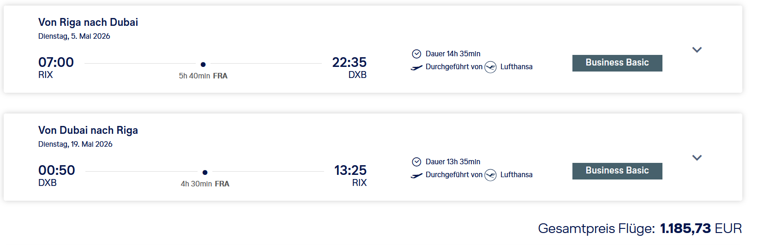This screenshot has width=758, height=245.
Task: Click airplane icon on outbound flight row
Action: 416,67
